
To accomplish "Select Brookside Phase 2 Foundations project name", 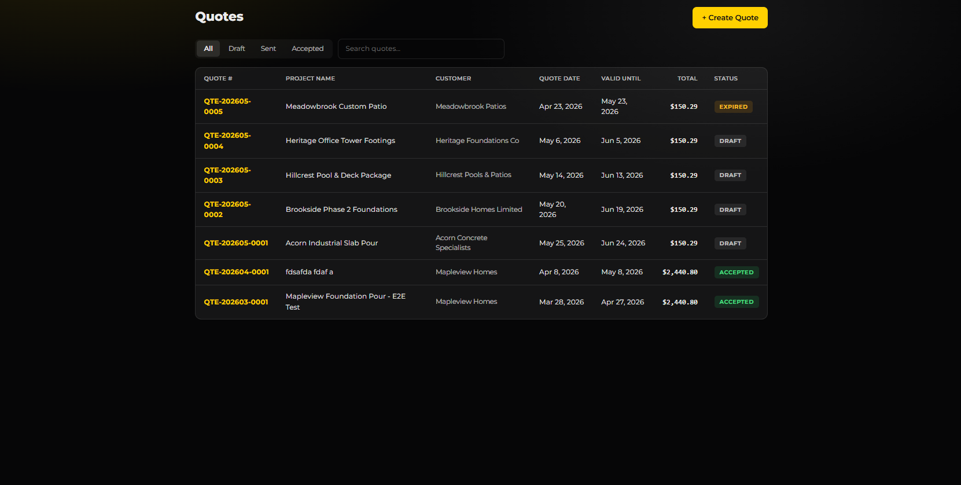I will coord(341,210).
